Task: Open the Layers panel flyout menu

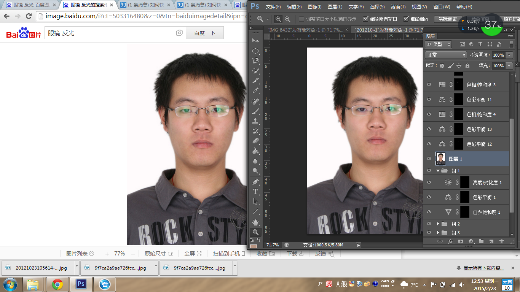Action: (x=510, y=36)
